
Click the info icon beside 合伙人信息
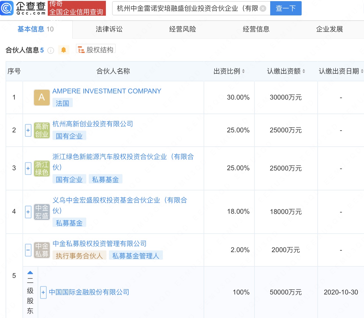(x=51, y=50)
